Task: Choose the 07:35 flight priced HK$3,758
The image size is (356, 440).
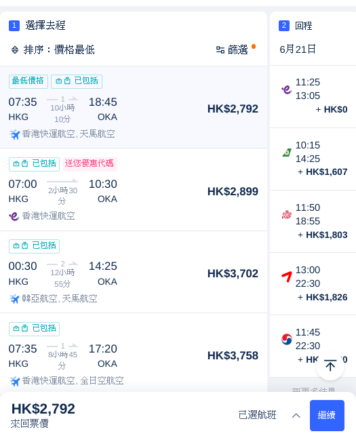Action: point(134,353)
